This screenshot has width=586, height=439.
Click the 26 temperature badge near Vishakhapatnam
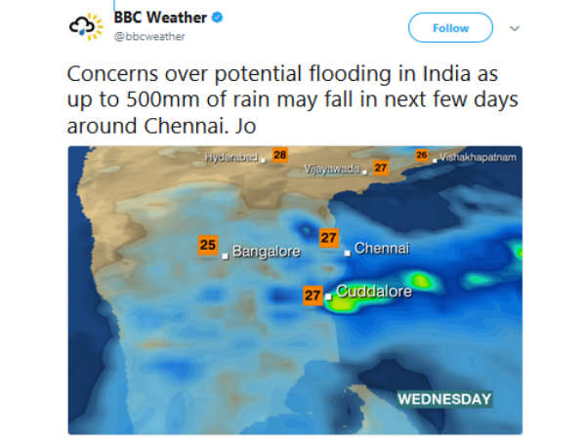pos(422,155)
